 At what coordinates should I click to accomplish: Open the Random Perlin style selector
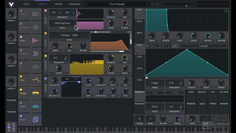155,107
